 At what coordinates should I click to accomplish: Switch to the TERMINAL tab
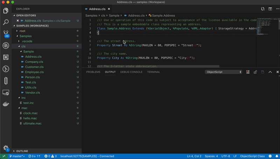[x=153, y=72]
